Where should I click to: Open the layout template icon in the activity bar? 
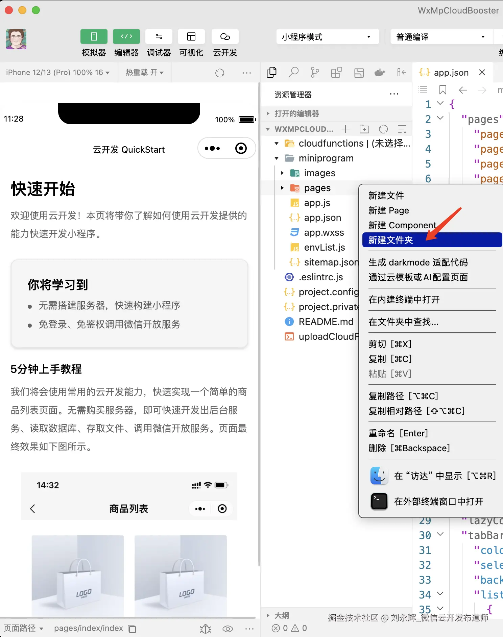359,73
